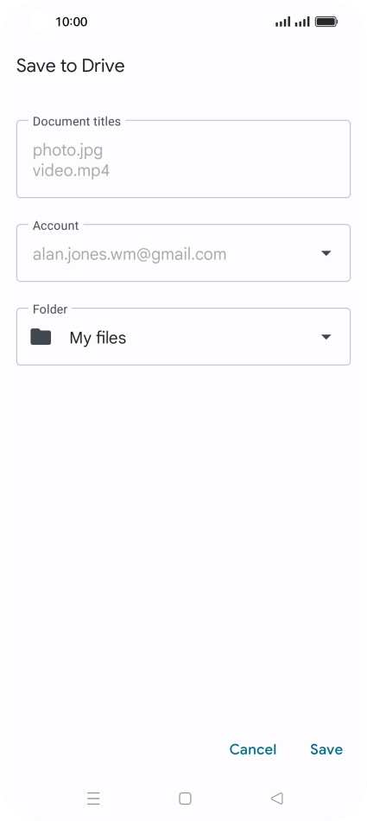Expand the Account dropdown arrow
Viewport: 367px width, 821px height.
point(326,253)
